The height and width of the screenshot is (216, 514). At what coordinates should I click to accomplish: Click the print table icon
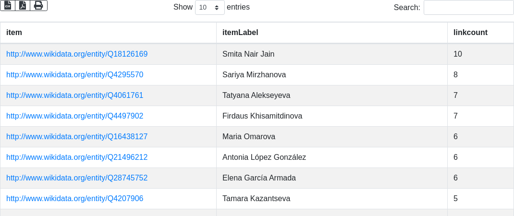click(x=38, y=5)
